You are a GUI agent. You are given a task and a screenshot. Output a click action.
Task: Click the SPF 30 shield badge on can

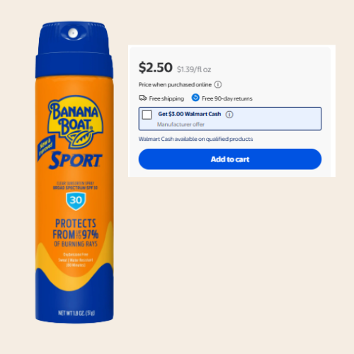[x=76, y=201]
